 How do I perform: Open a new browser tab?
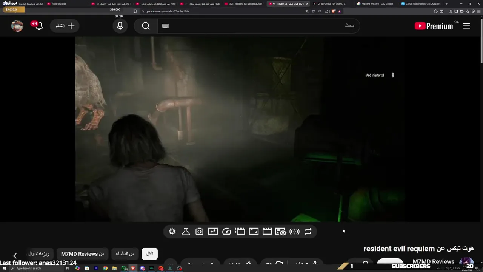tap(446, 4)
